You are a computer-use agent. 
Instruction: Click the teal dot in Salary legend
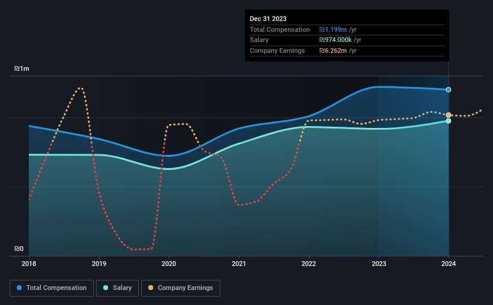(106, 288)
